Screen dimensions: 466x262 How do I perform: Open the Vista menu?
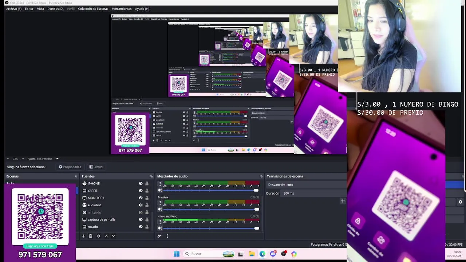tap(40, 9)
